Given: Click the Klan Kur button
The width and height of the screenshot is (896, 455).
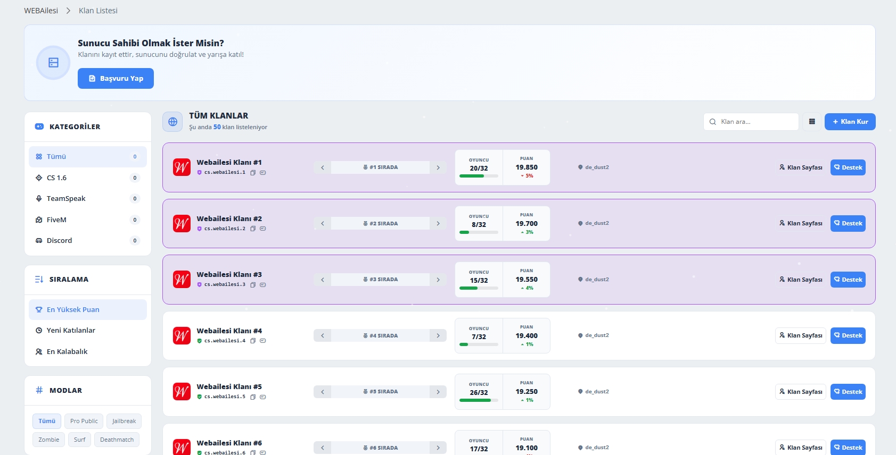Looking at the screenshot, I should pos(850,122).
